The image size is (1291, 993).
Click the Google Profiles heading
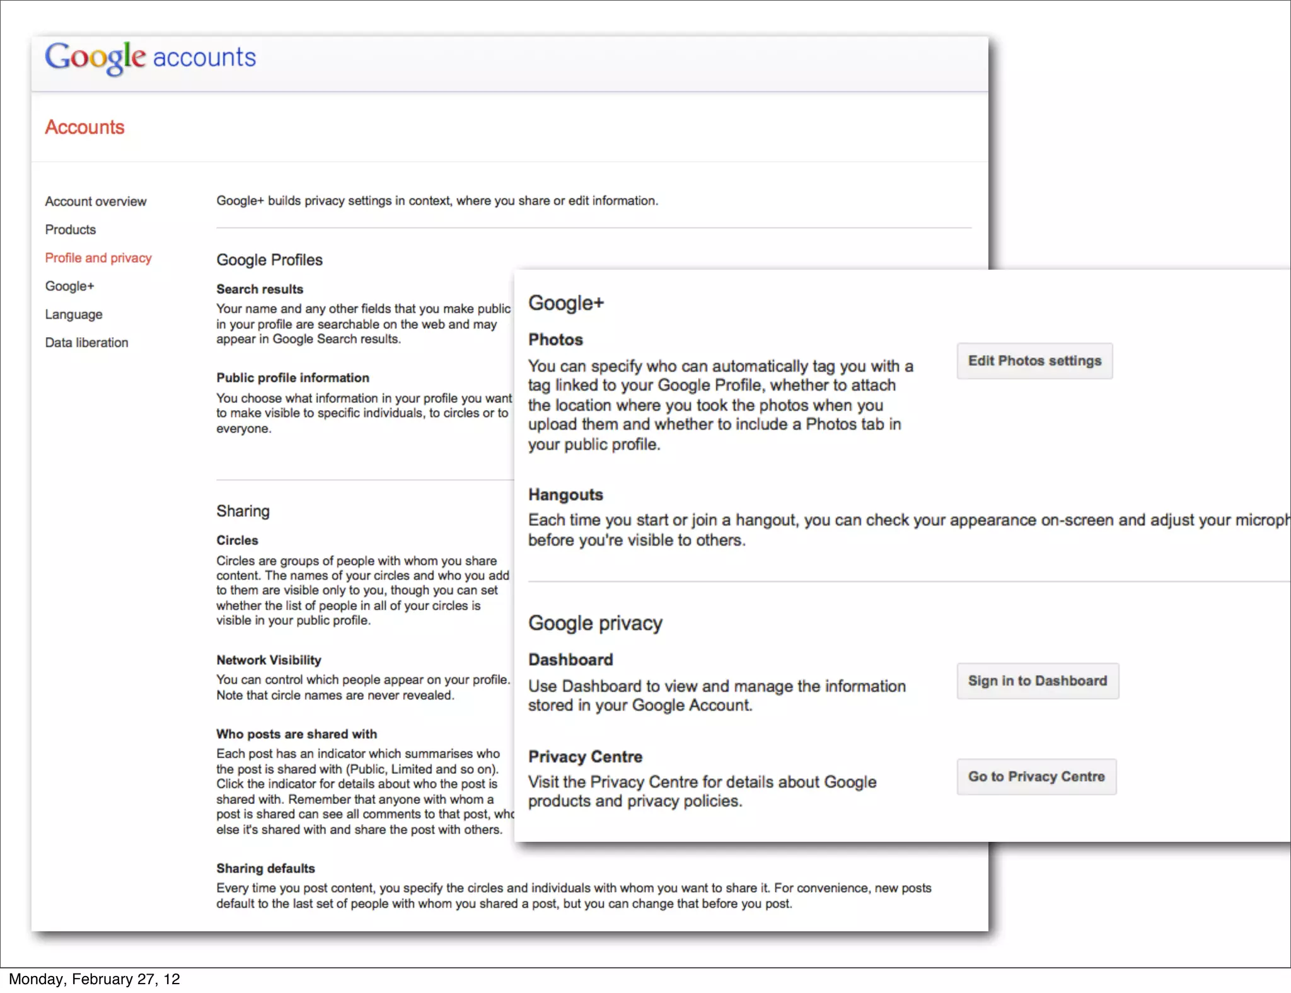coord(269,260)
